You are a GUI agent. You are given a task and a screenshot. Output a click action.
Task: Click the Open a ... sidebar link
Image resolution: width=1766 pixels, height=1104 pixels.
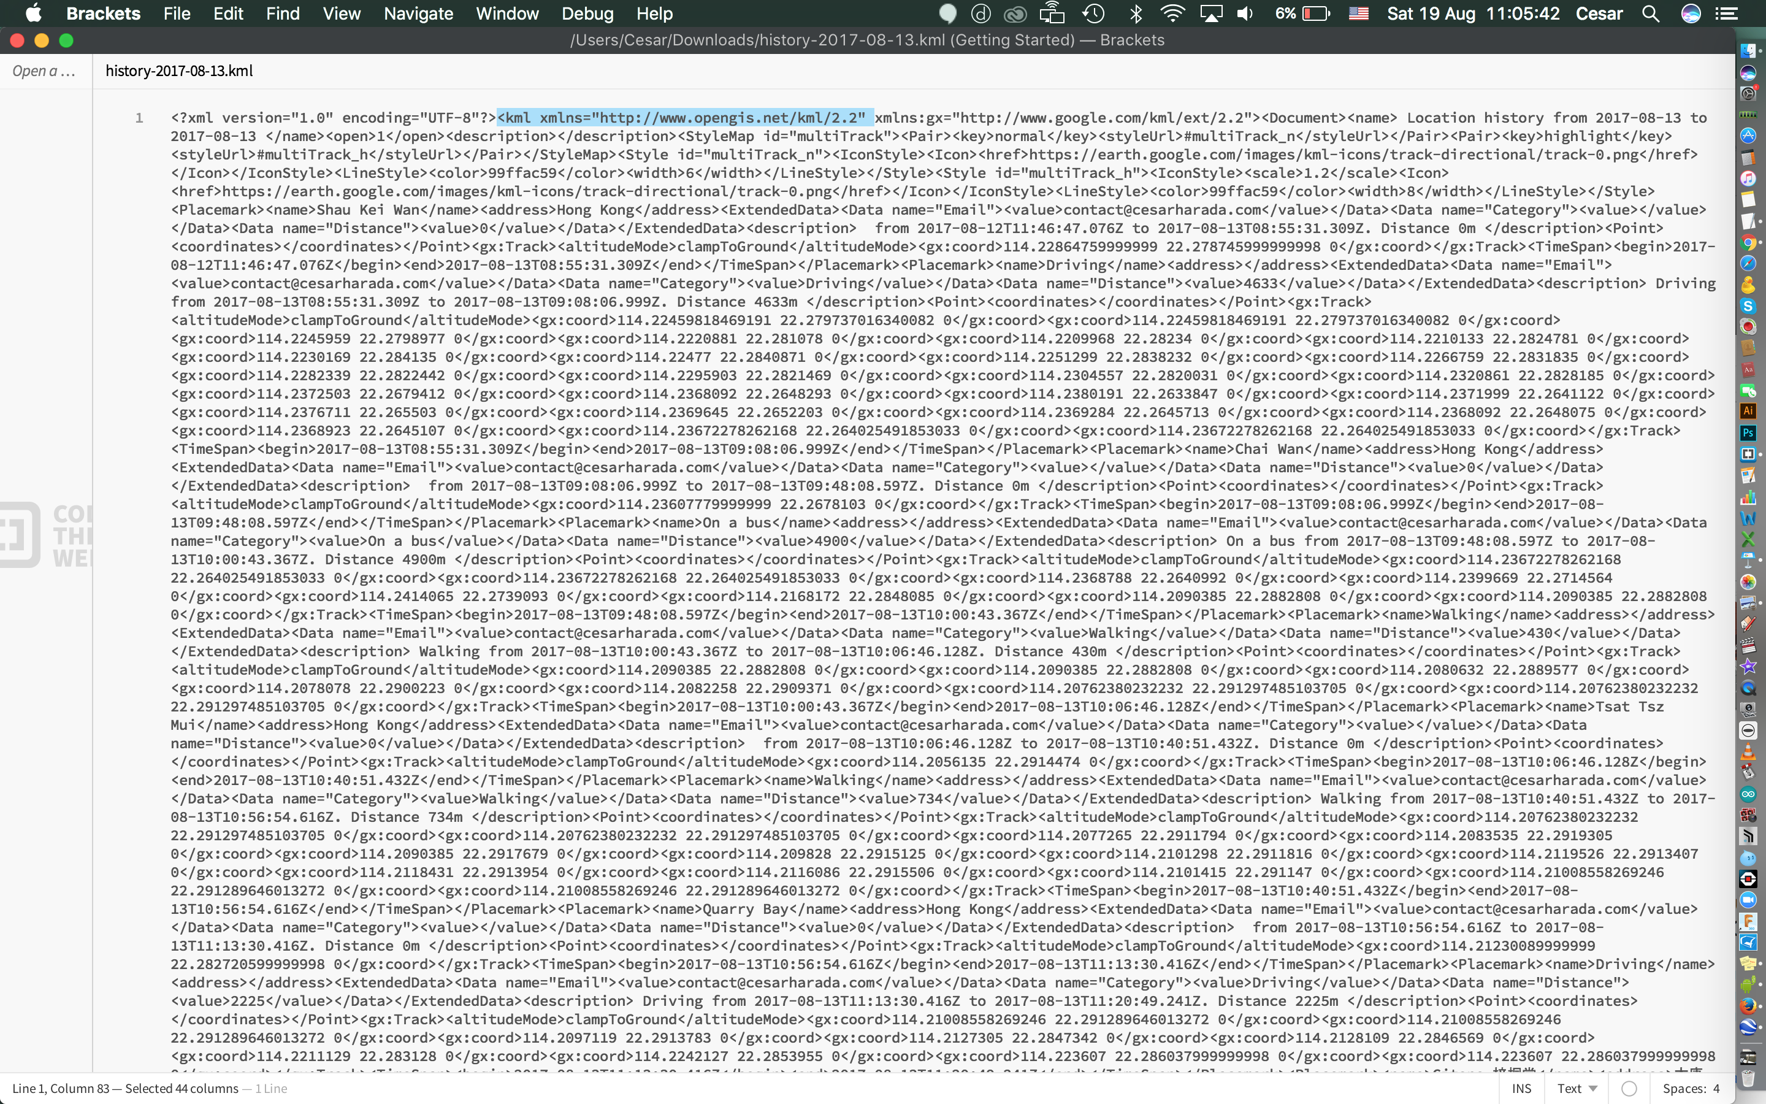pos(43,71)
